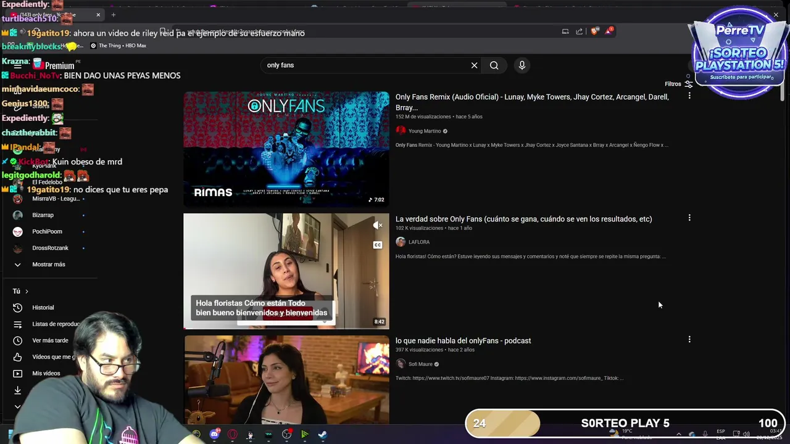Click the magnifier search button

[494, 65]
